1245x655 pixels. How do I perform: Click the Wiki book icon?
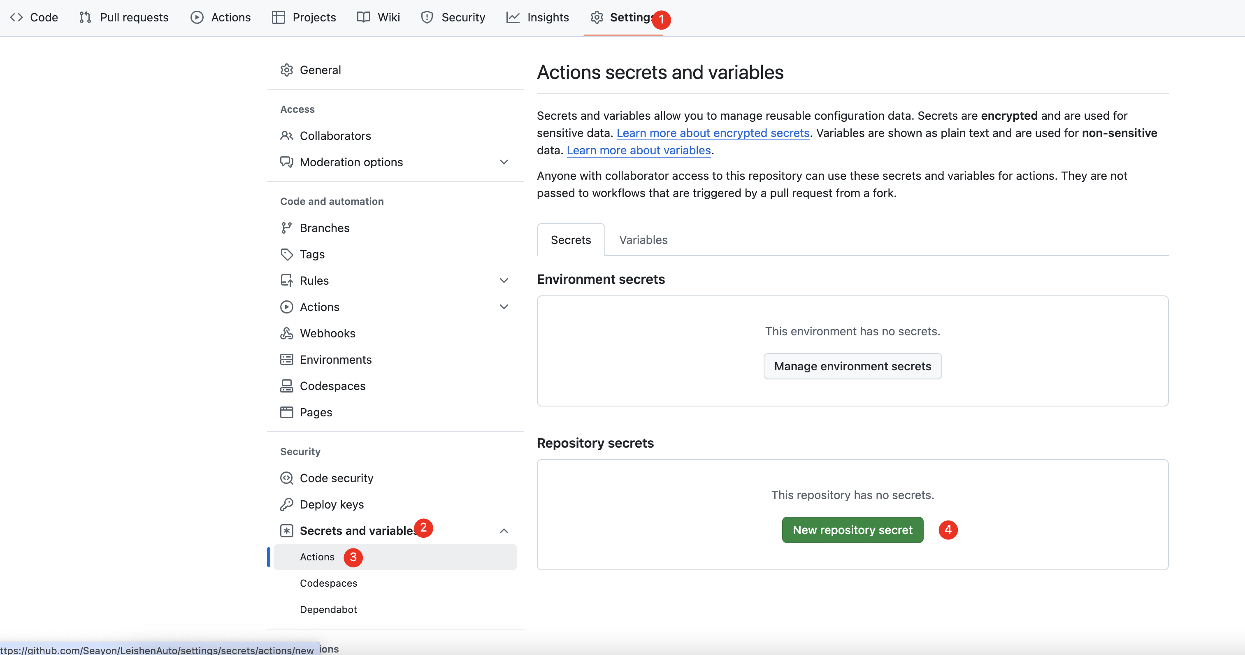pyautogui.click(x=363, y=17)
